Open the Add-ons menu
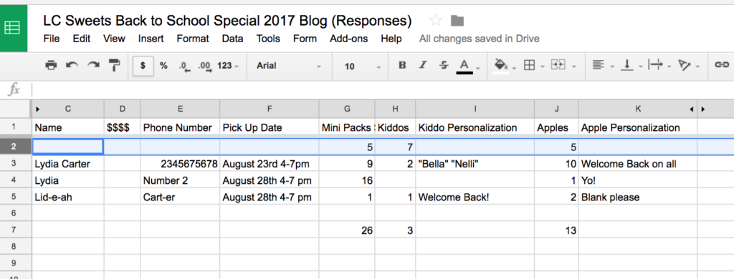The image size is (734, 279). pyautogui.click(x=349, y=39)
